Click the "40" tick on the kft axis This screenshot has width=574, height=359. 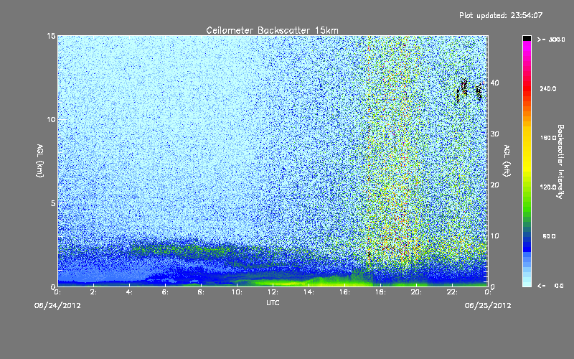coord(494,83)
